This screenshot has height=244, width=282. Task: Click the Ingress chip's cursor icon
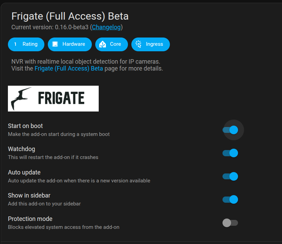(x=139, y=44)
